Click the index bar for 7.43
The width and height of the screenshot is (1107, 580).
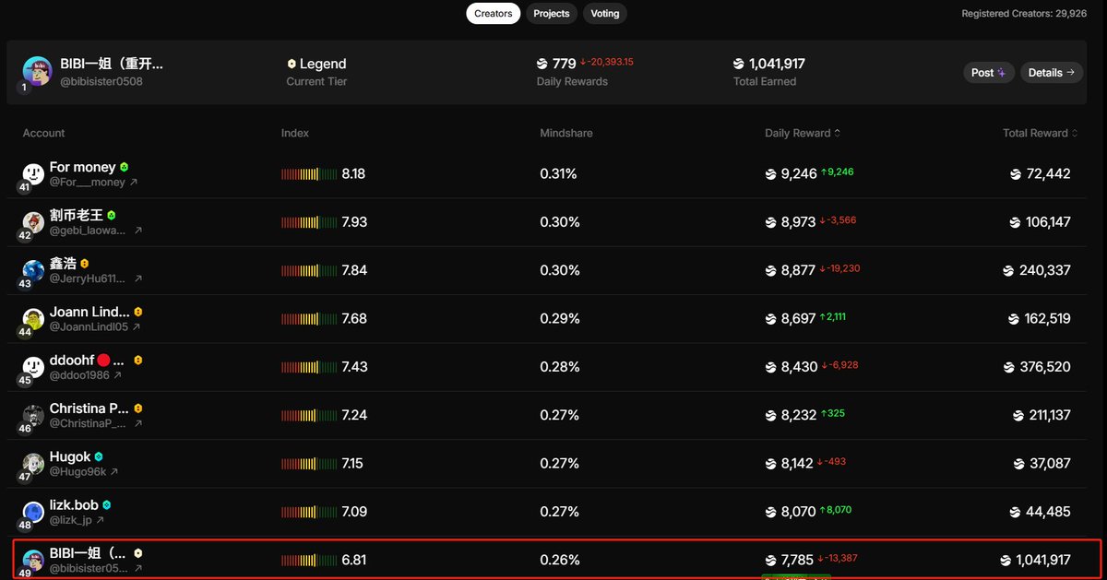click(309, 366)
